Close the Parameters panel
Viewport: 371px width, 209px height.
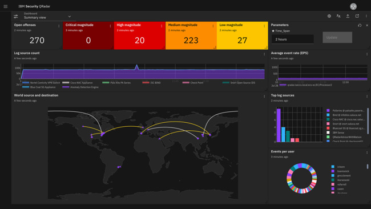(x=367, y=25)
